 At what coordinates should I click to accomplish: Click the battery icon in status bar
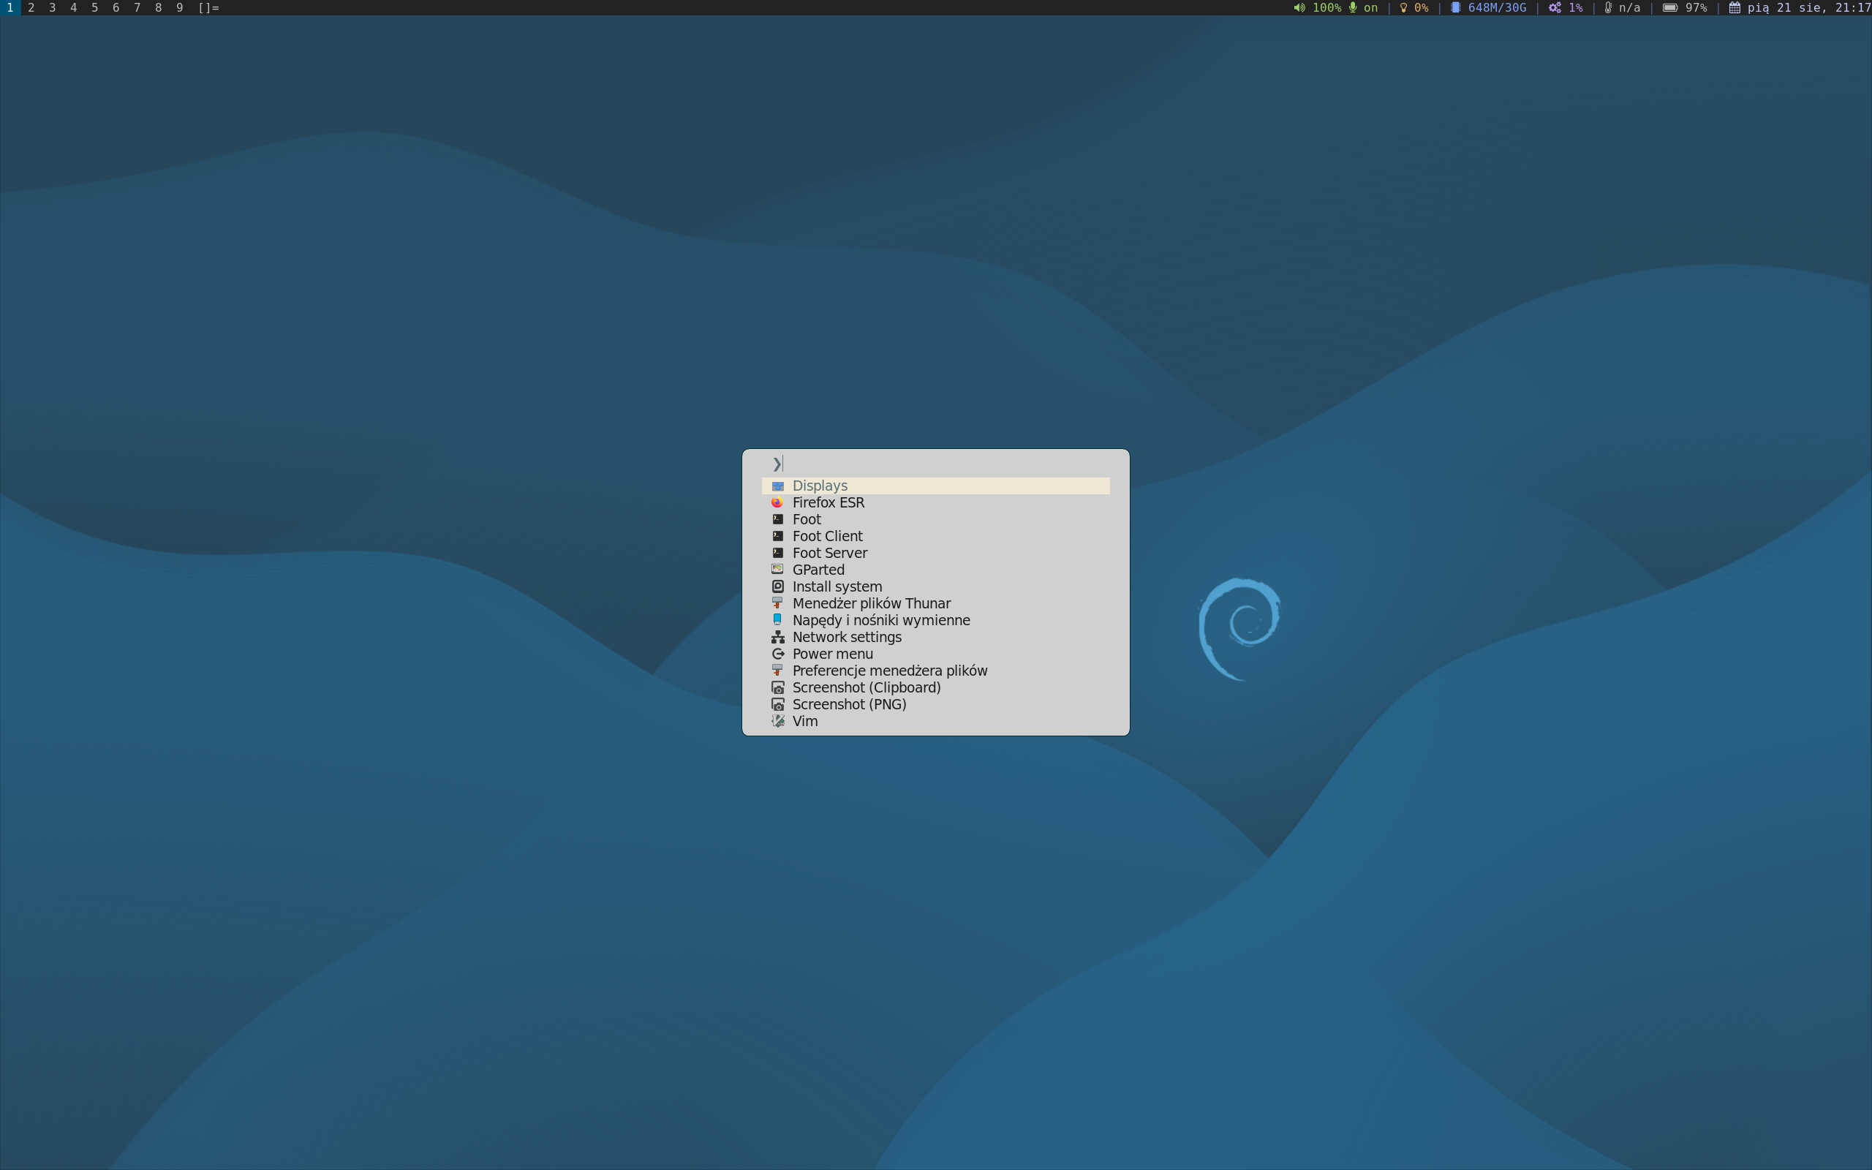coord(1670,8)
